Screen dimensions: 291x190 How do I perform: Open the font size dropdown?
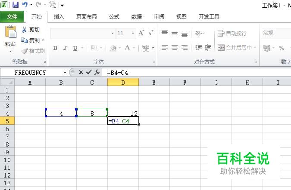[x=133, y=33]
